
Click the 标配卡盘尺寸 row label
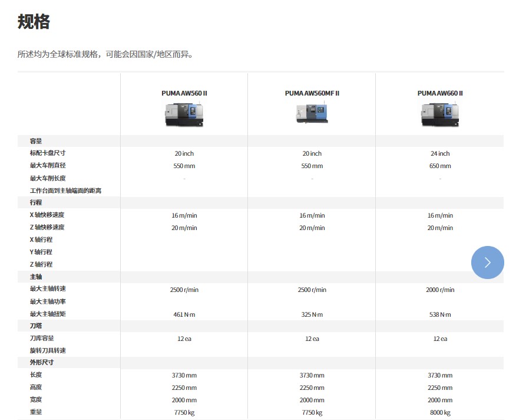click(48, 153)
